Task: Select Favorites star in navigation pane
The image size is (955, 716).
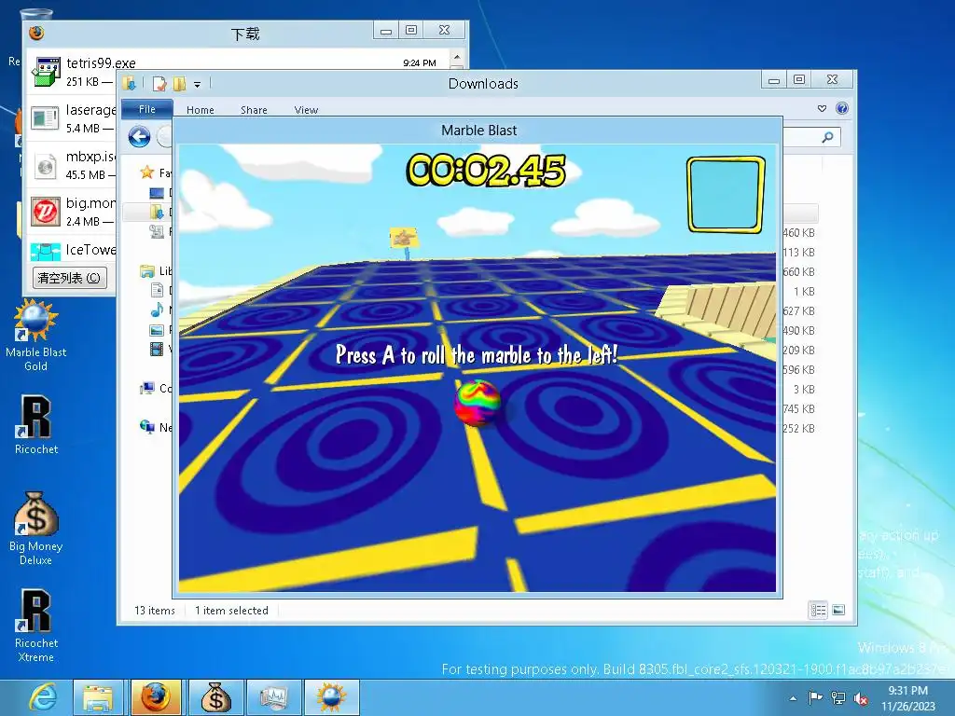Action: (x=146, y=172)
